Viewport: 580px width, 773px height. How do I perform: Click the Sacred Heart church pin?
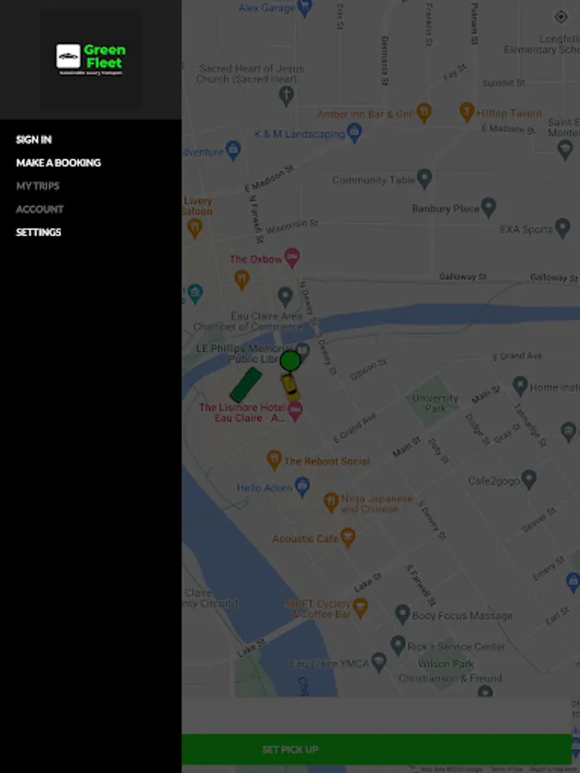click(286, 95)
